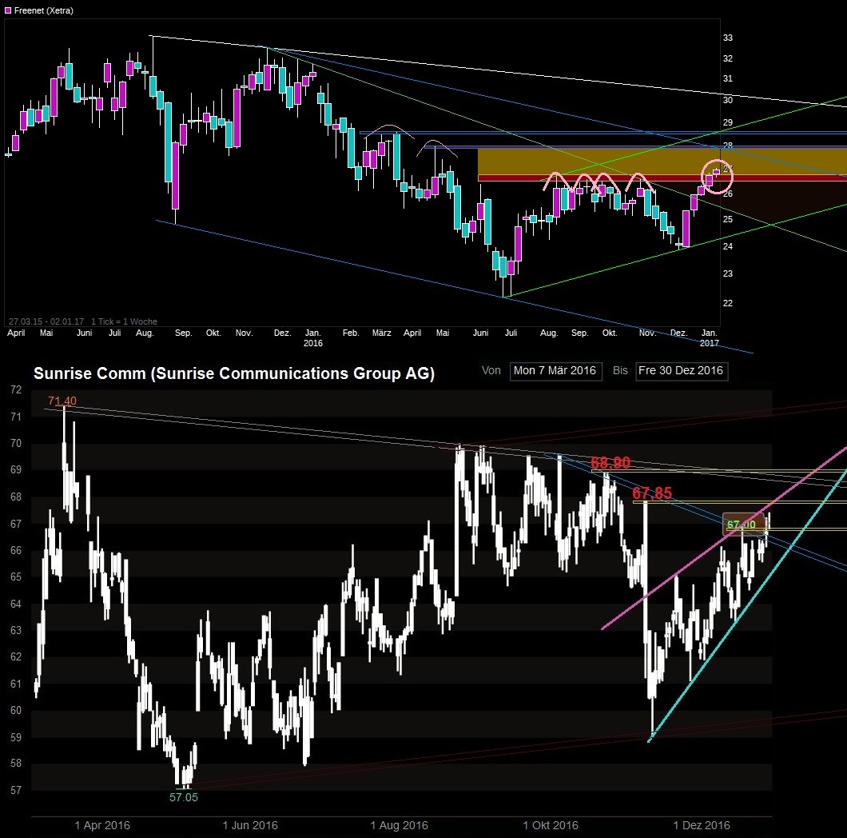Select the Sunrise Communications Group AG chart title

[234, 373]
